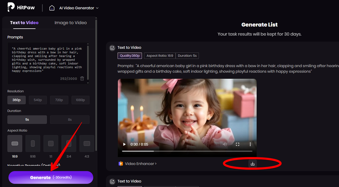Click the Video Enhancer icon
This screenshot has width=339, height=187.
pyautogui.click(x=121, y=164)
